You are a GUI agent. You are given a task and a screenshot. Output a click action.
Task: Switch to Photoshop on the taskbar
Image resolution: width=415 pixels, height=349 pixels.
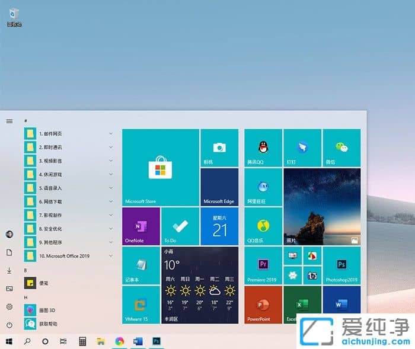pos(157,341)
